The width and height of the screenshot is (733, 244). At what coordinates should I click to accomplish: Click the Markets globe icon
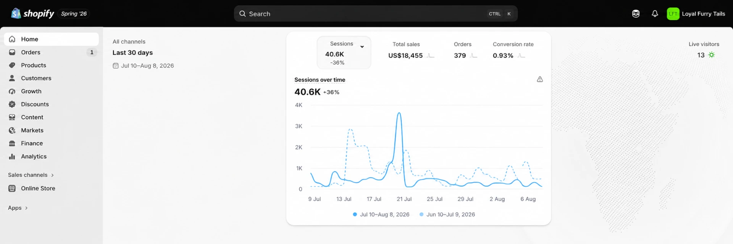pyautogui.click(x=12, y=130)
